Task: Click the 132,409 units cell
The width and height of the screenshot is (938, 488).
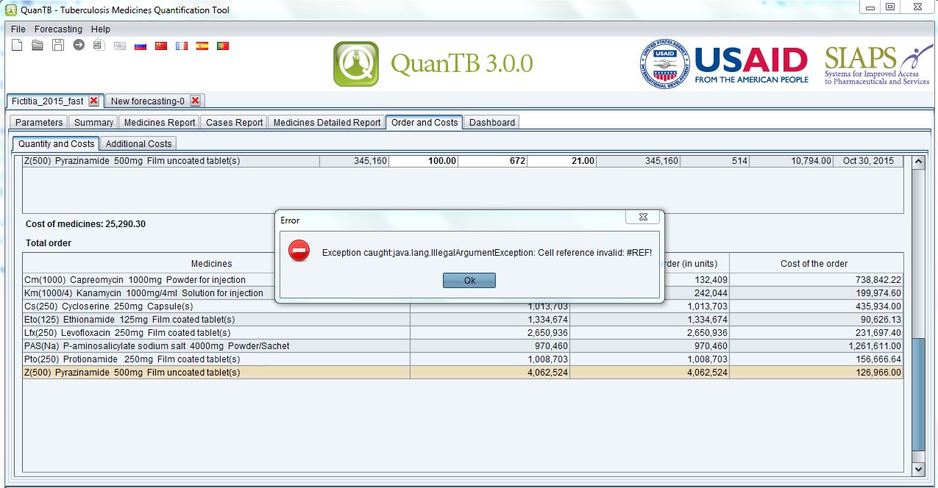Action: coord(697,280)
